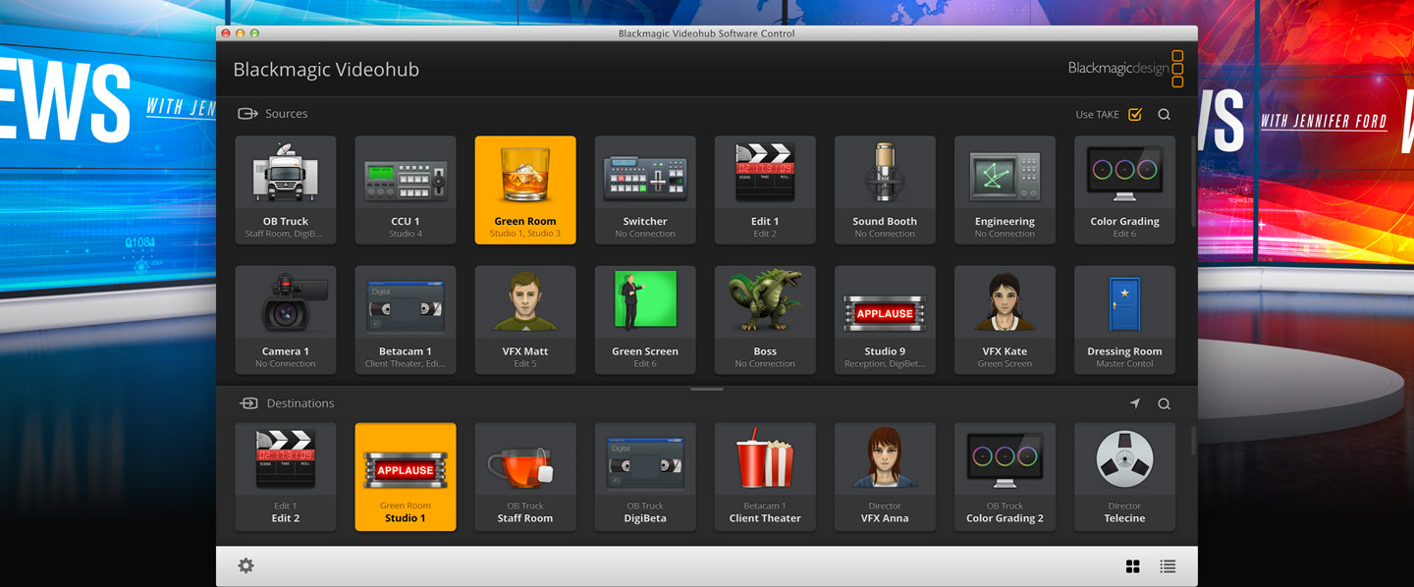Switch to grid view using bottom-right icon

click(1132, 565)
